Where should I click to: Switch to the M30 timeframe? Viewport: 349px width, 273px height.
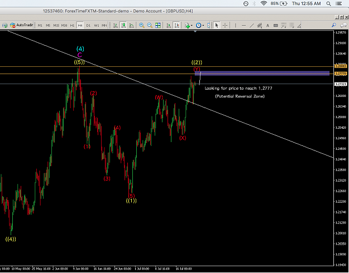pyautogui.click(x=64, y=26)
